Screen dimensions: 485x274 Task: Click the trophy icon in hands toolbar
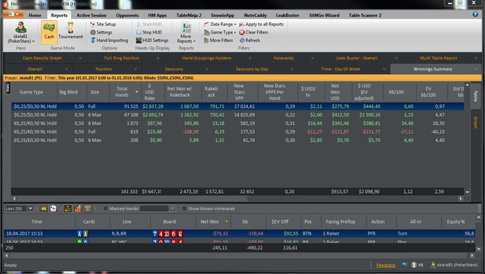(x=87, y=208)
